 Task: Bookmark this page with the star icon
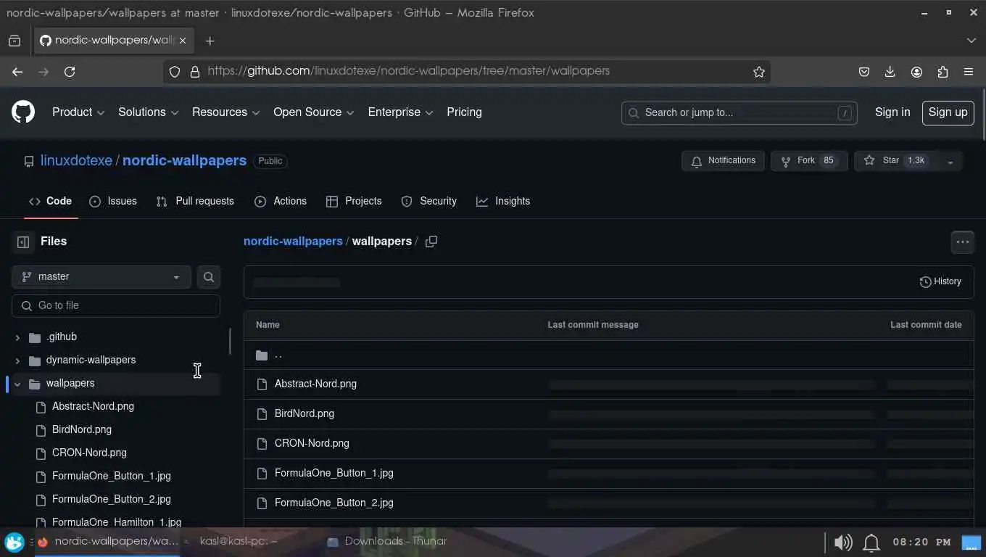(758, 71)
